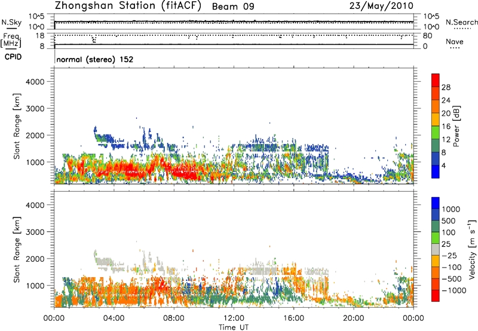This screenshot has width=478, height=331.
Task: Click the 1000 tick in velocity panel
Action: [x=35, y=285]
